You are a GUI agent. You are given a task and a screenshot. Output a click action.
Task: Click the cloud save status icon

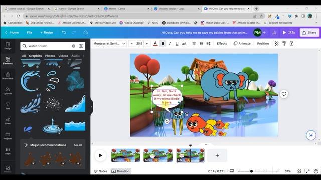click(86, 32)
